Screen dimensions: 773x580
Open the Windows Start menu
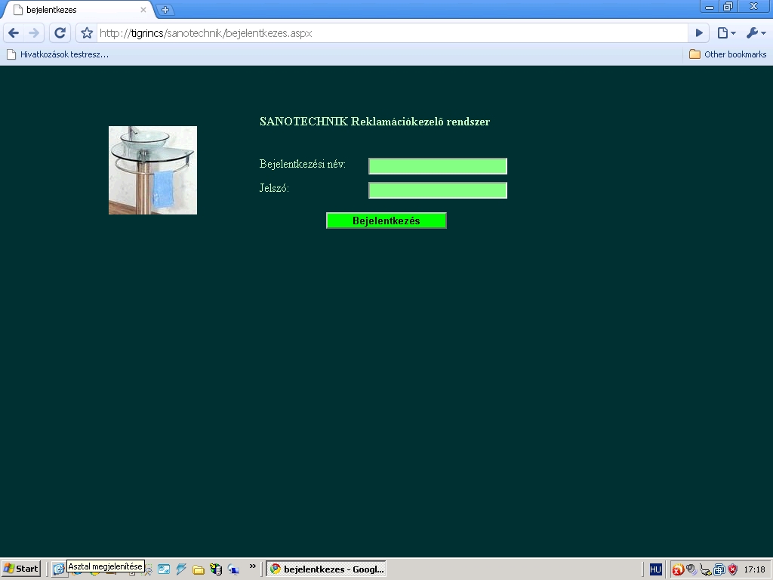tap(21, 569)
